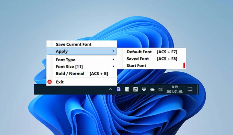Screen dimensions: 233x135
Task: Open the Apply submenu entry
Action: click(82, 51)
